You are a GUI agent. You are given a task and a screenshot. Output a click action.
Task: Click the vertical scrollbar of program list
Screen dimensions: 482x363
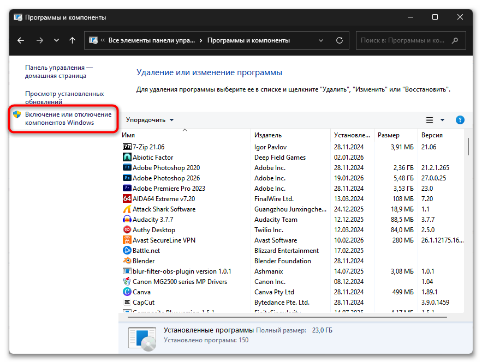point(468,147)
